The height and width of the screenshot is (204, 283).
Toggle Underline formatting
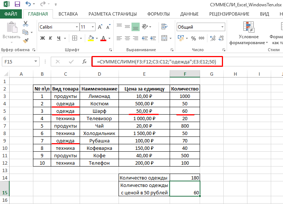[x=58, y=38]
